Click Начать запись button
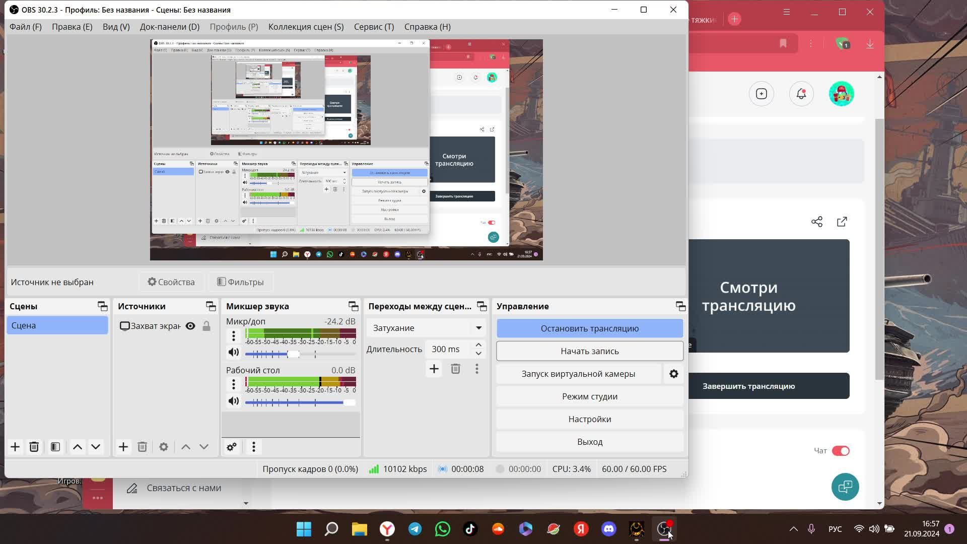Viewport: 967px width, 544px height. pyautogui.click(x=589, y=351)
